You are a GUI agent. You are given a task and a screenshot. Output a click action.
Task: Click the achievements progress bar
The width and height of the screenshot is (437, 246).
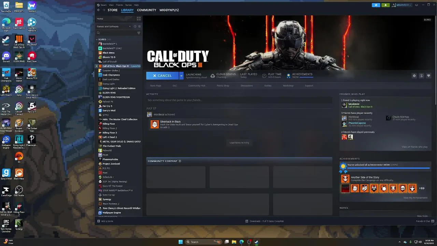pos(388,168)
